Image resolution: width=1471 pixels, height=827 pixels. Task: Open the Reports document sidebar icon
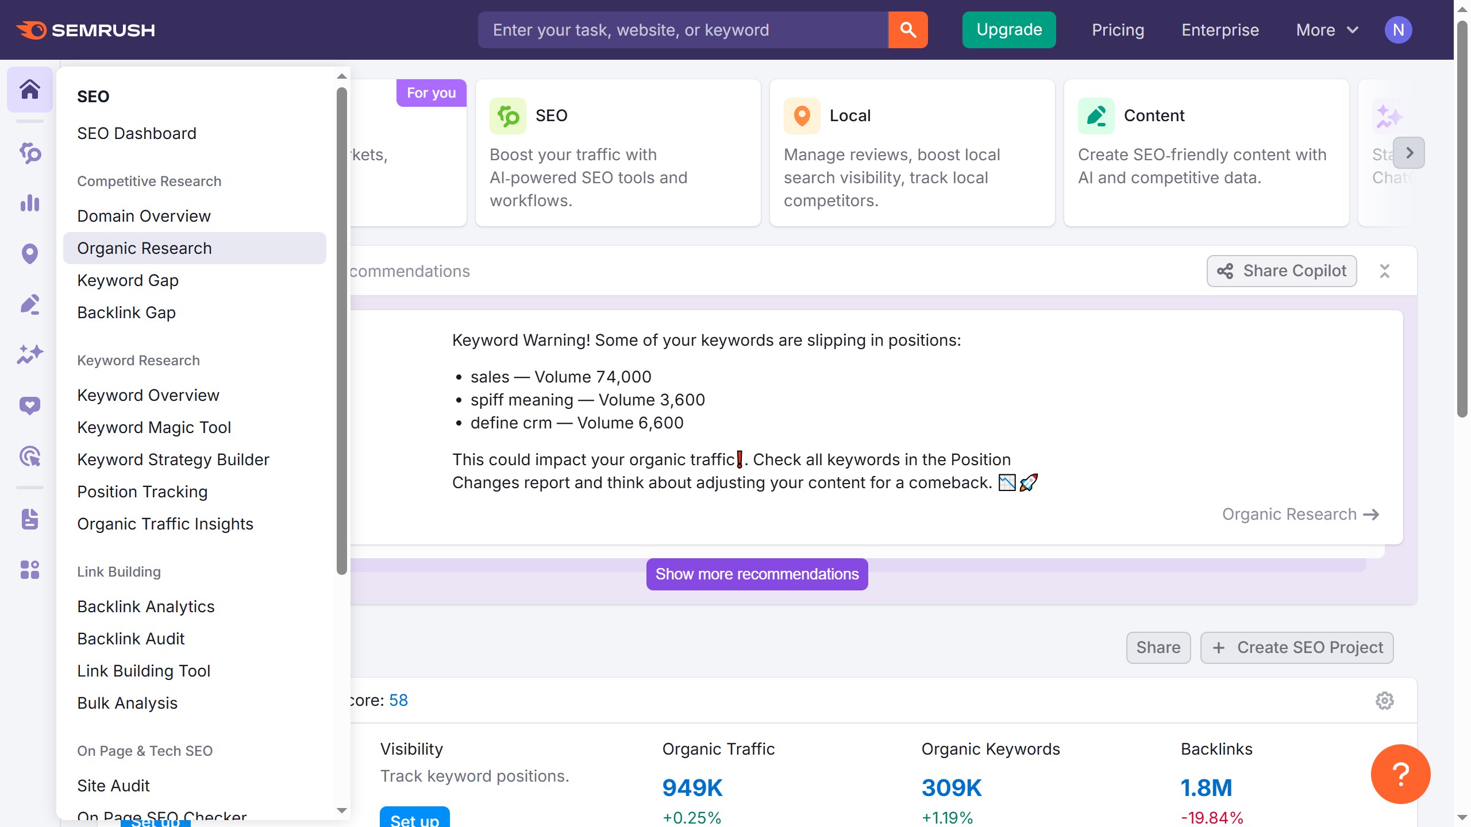tap(30, 519)
